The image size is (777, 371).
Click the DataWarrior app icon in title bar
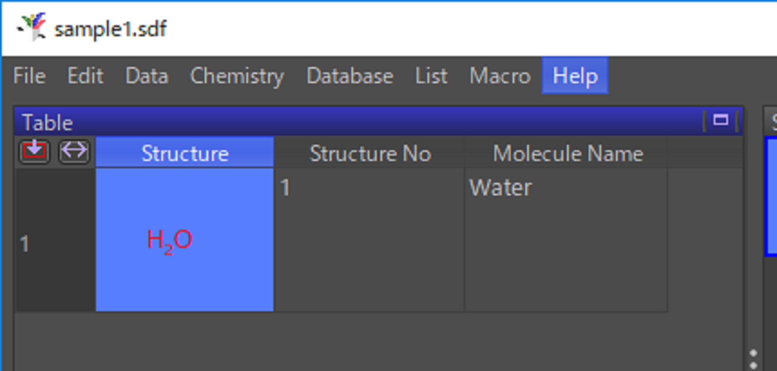click(x=33, y=27)
